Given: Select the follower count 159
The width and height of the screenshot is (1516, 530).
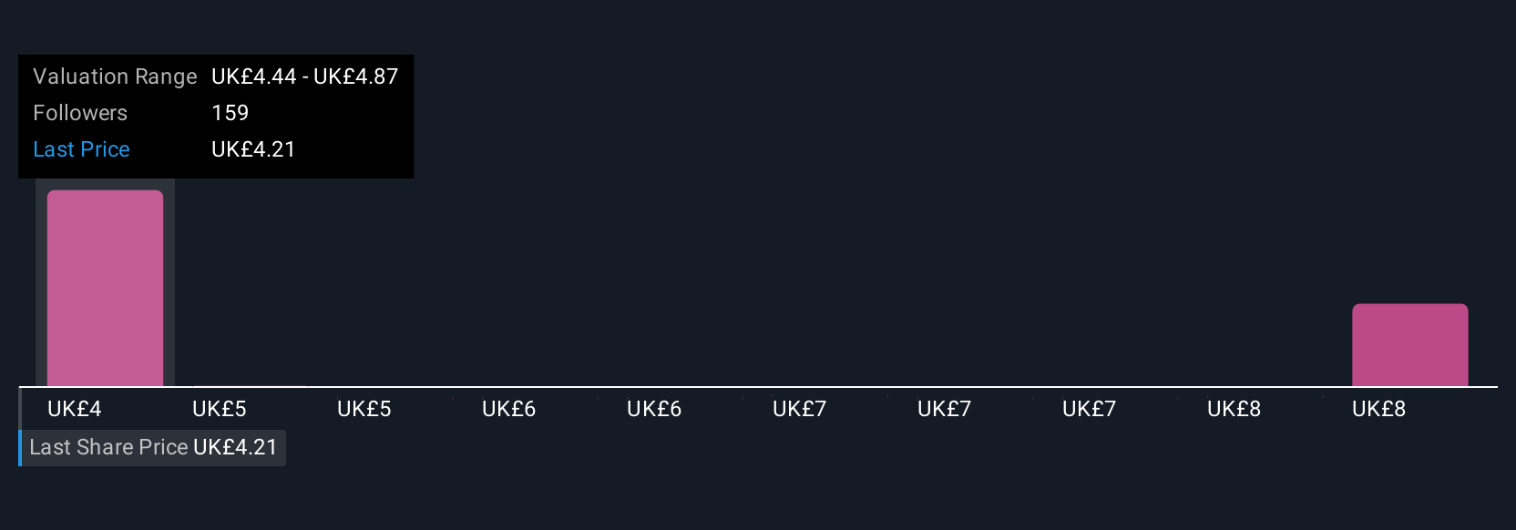Looking at the screenshot, I should (x=230, y=113).
